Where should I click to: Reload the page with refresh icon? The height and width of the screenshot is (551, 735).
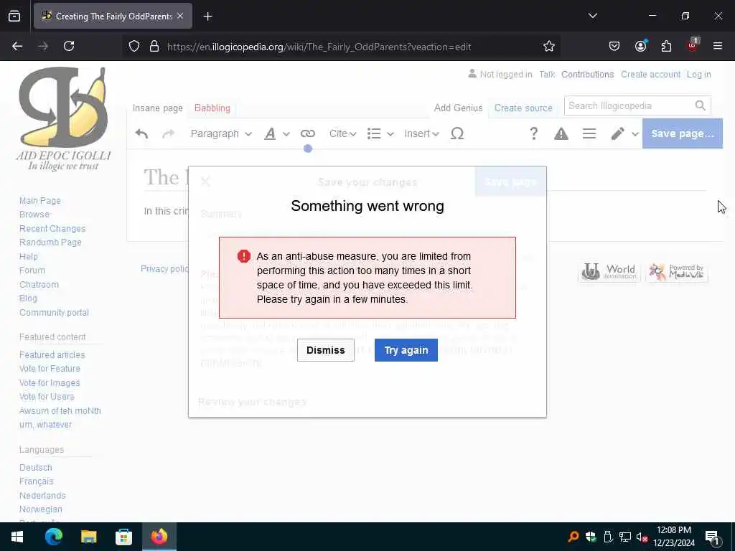pos(69,47)
